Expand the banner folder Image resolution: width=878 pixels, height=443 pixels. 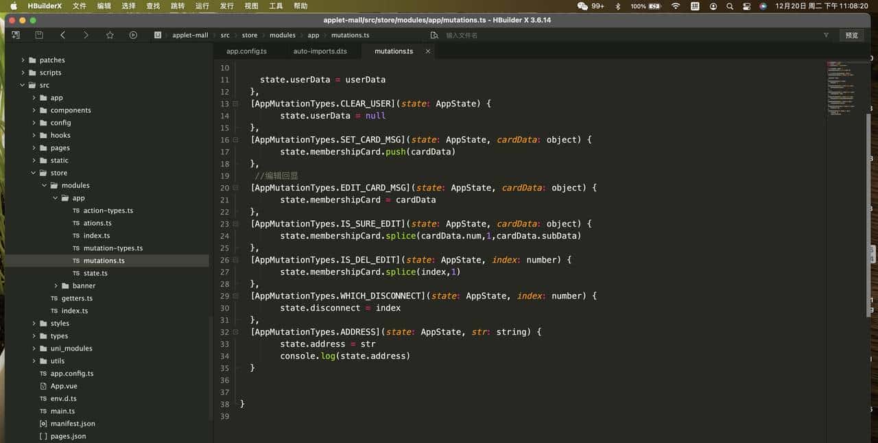[56, 286]
